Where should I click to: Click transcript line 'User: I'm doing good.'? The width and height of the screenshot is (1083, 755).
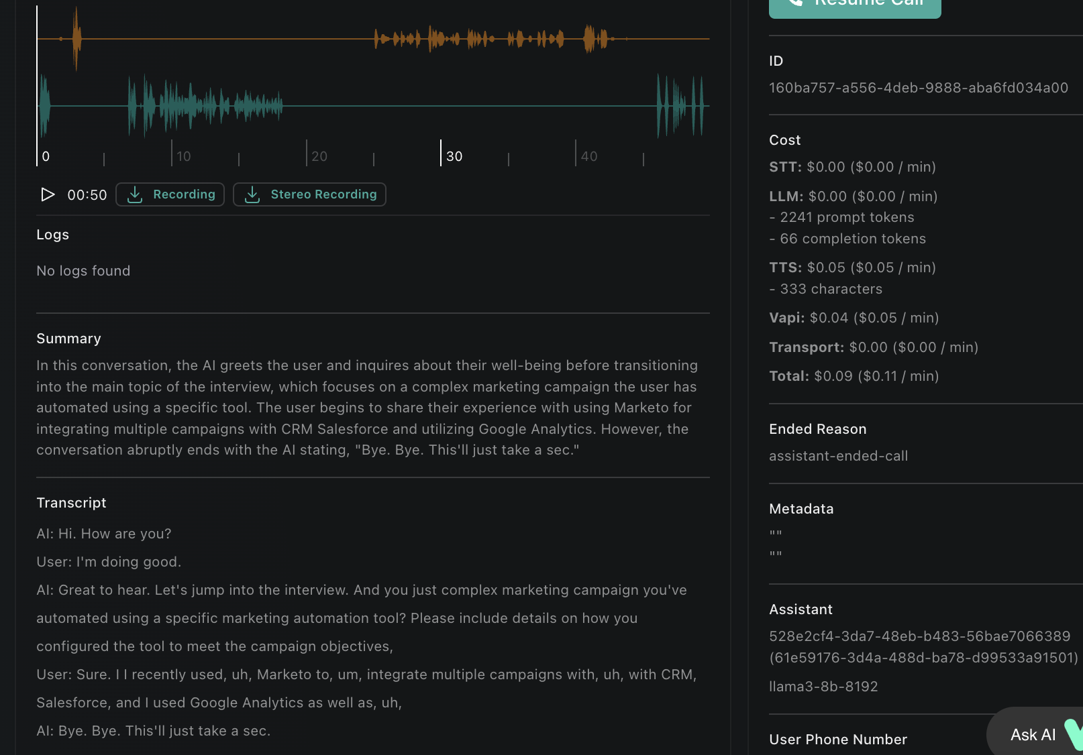coord(109,562)
